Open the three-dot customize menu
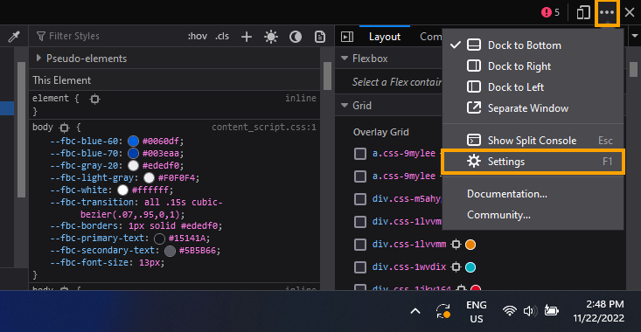Screen dimensions: 641x332 (607, 12)
